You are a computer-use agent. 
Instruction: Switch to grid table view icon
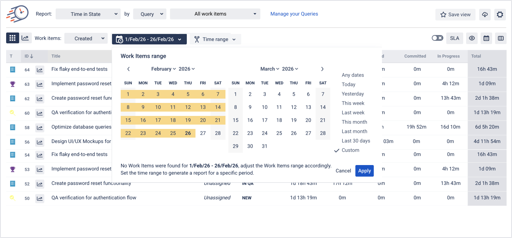pyautogui.click(x=13, y=38)
